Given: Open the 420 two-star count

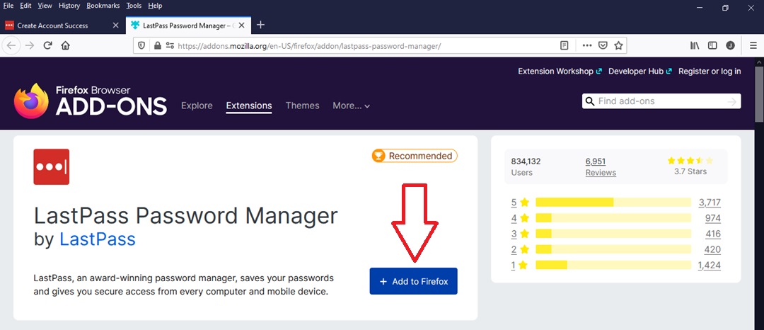Looking at the screenshot, I should coord(713,249).
